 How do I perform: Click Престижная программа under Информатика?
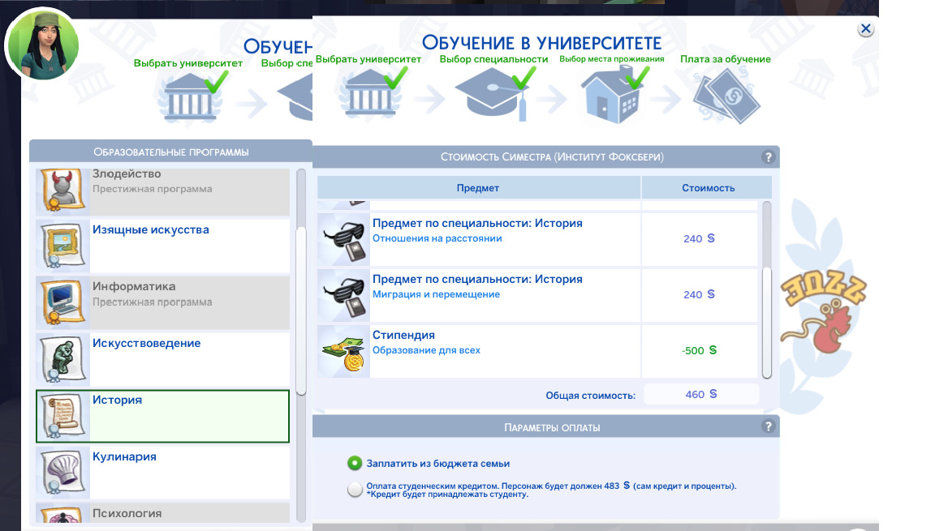pos(152,302)
